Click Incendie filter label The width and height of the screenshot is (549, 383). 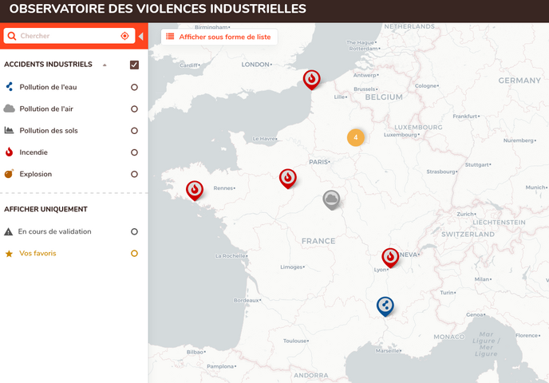tap(34, 152)
